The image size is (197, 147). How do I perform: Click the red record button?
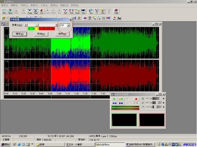136,99
